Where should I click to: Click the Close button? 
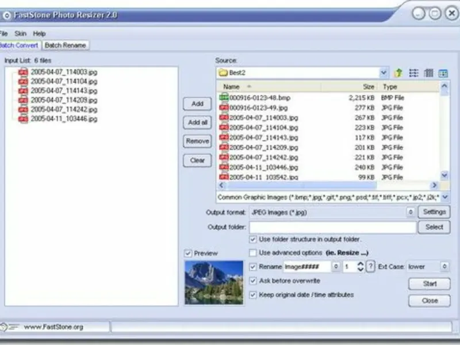coord(430,301)
